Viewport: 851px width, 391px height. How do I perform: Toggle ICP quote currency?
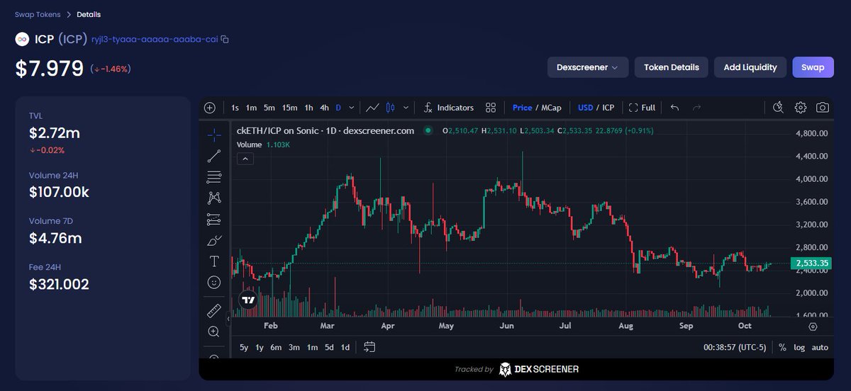608,108
